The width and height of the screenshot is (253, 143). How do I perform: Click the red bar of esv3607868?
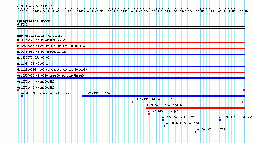pyautogui.click(x=131, y=49)
